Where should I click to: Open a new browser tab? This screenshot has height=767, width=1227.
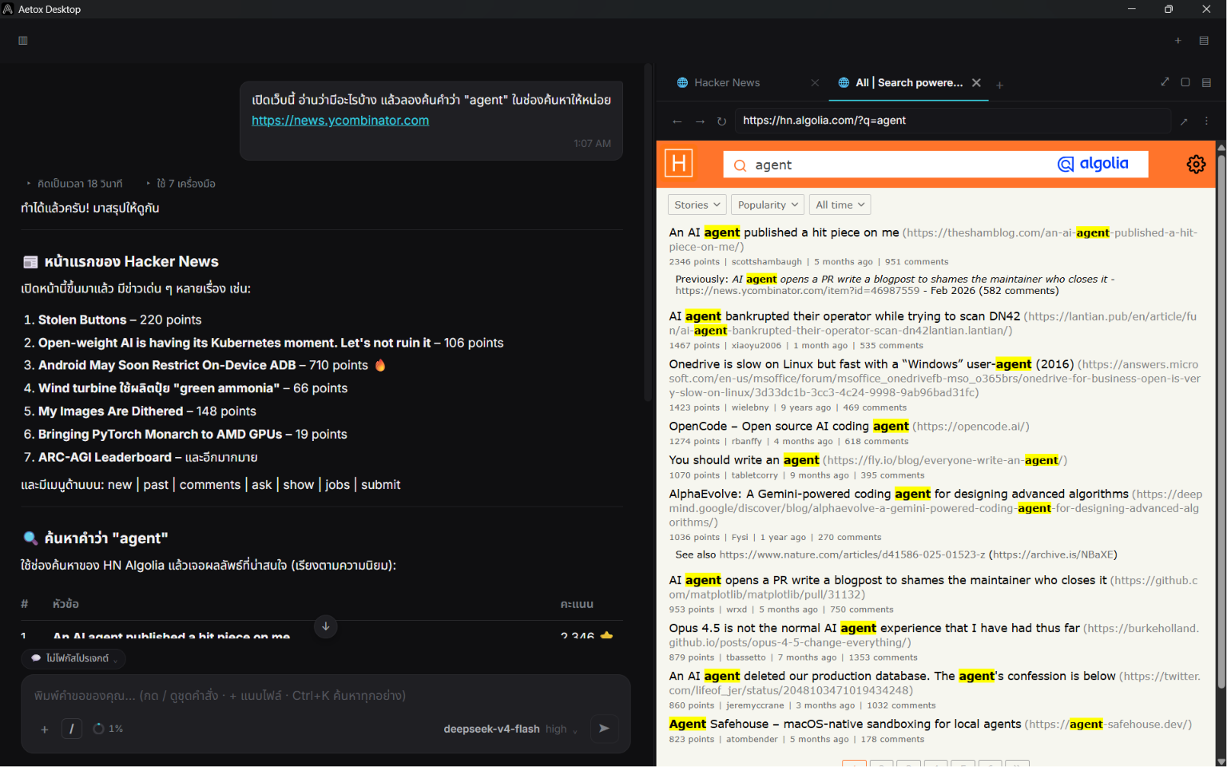(999, 85)
